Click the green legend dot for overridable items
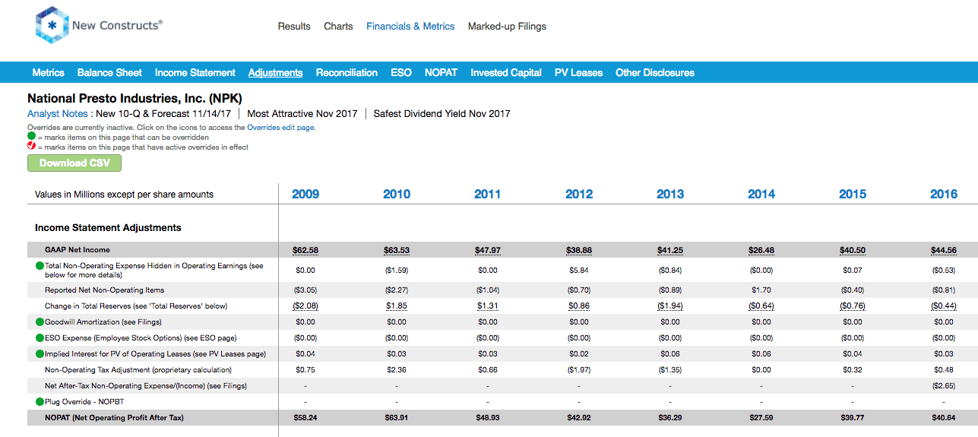The width and height of the screenshot is (978, 437). pyautogui.click(x=32, y=137)
